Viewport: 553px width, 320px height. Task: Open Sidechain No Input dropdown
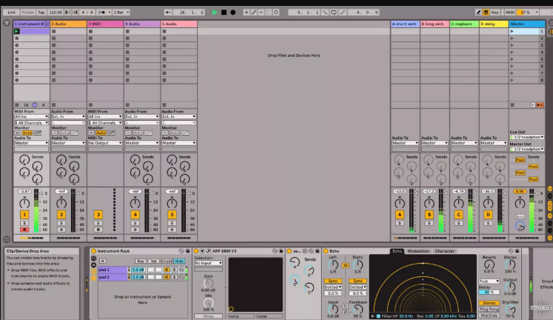pyautogui.click(x=209, y=263)
